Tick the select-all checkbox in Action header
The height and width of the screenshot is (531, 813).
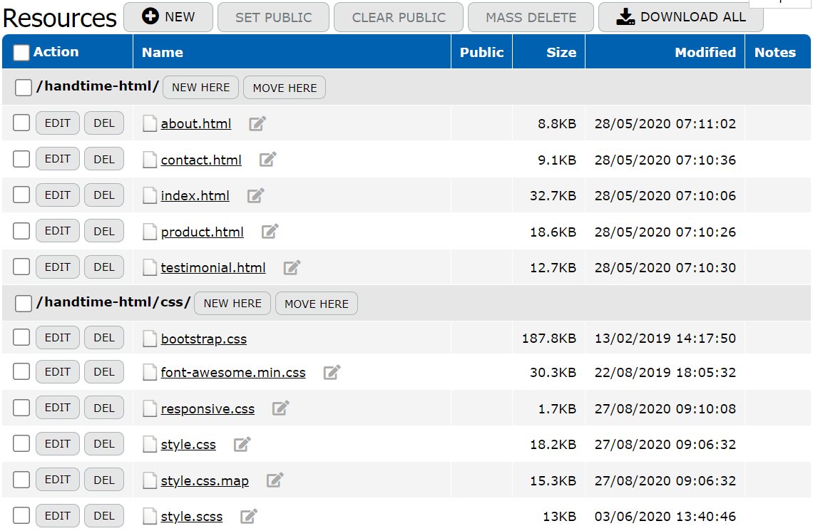[21, 53]
